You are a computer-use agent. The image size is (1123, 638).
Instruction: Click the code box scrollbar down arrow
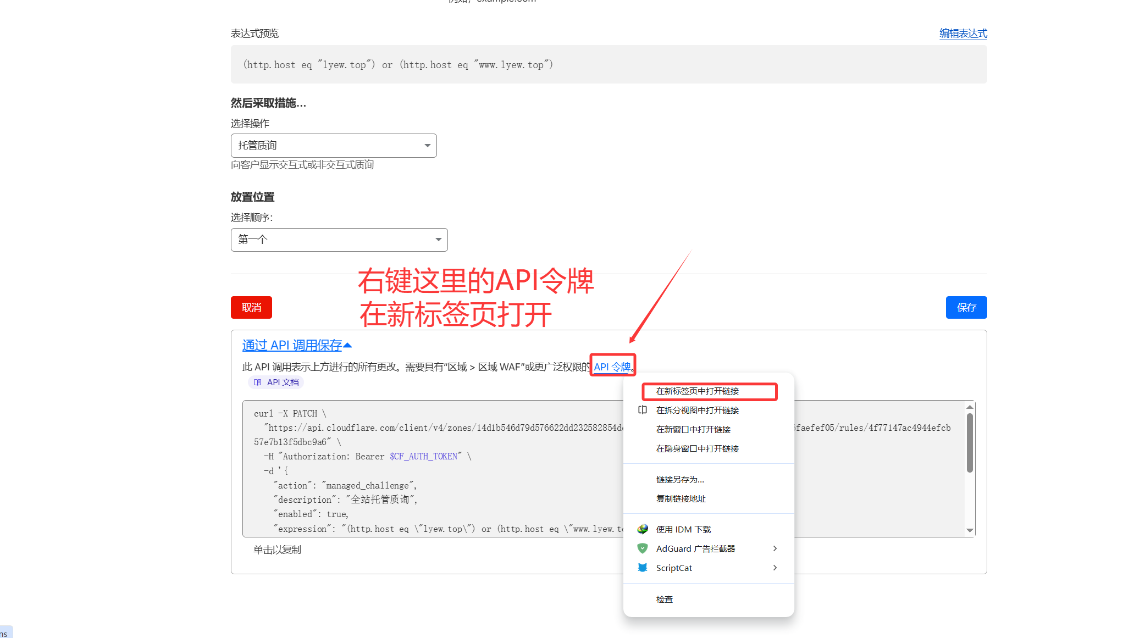[970, 530]
